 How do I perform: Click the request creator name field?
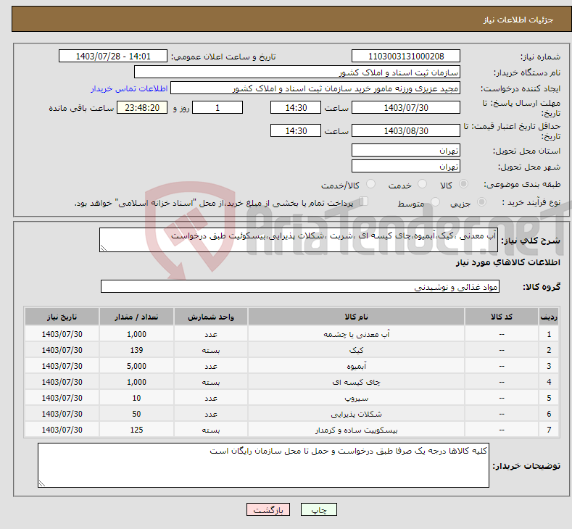(315, 88)
